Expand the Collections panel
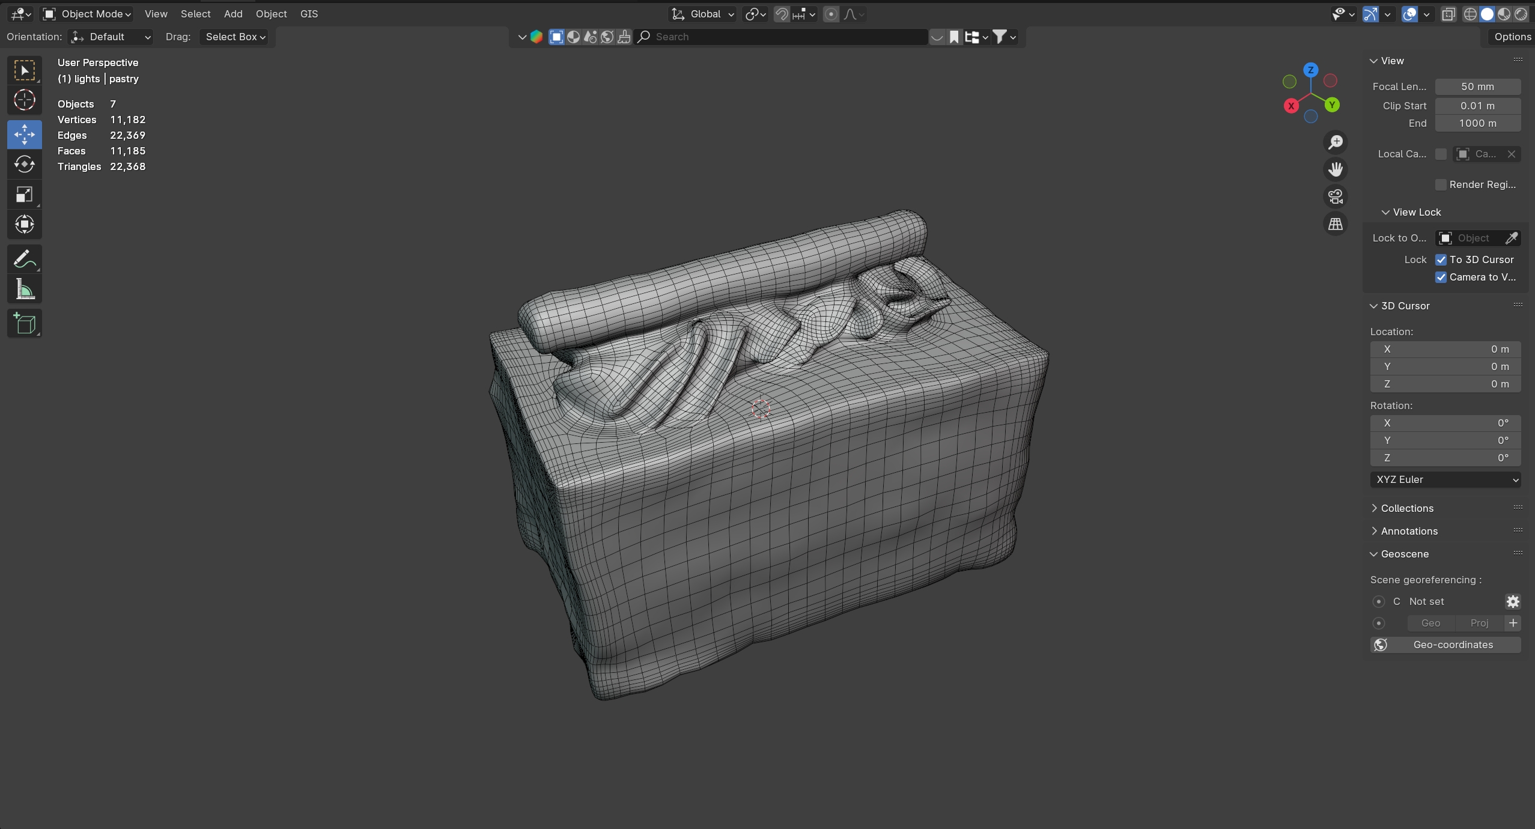 [1406, 508]
